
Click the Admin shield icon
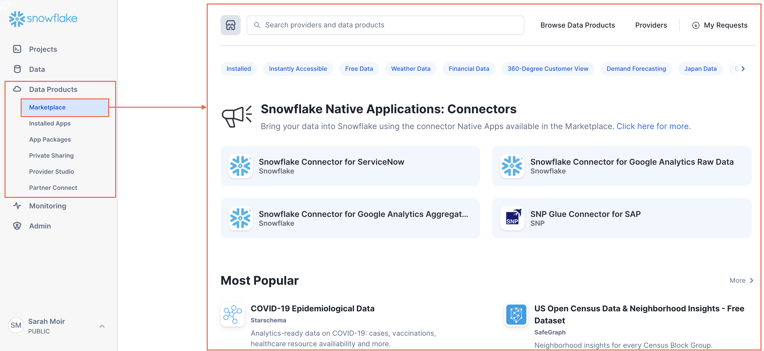pyautogui.click(x=17, y=226)
